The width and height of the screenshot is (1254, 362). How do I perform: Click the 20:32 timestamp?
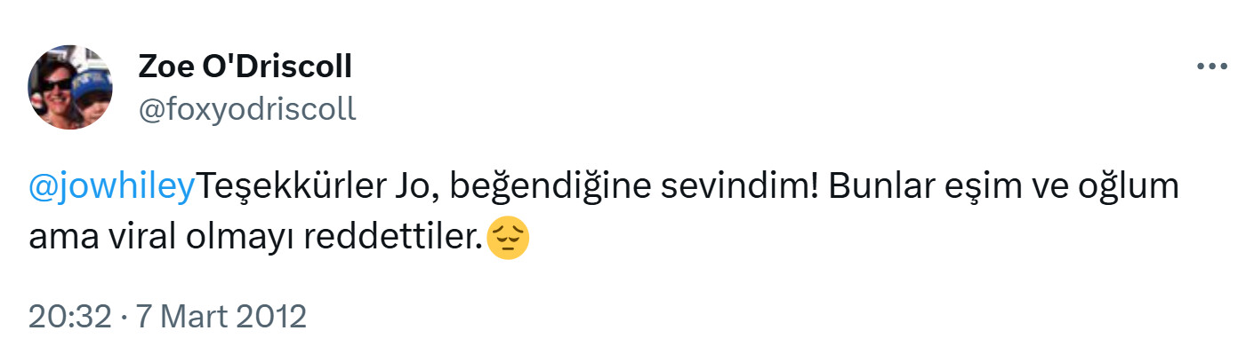[69, 317]
